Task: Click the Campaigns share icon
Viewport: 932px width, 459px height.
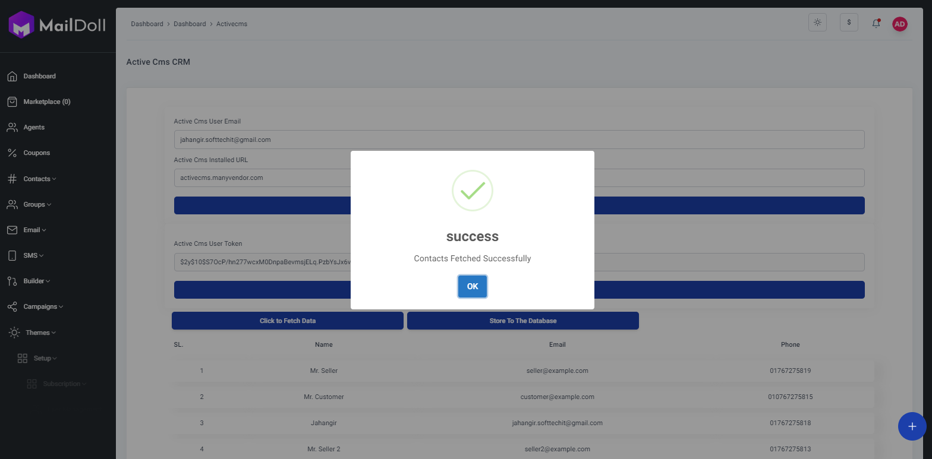Action: click(12, 306)
